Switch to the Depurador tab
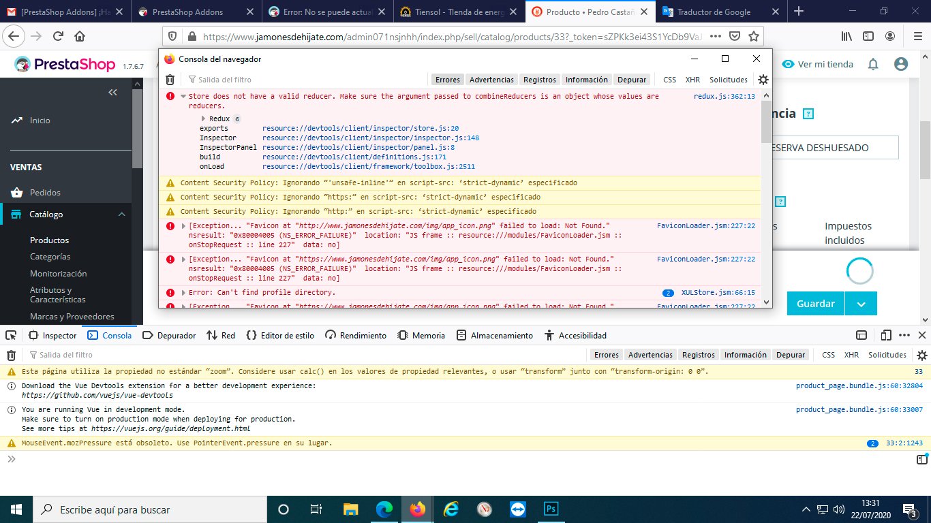 click(169, 335)
